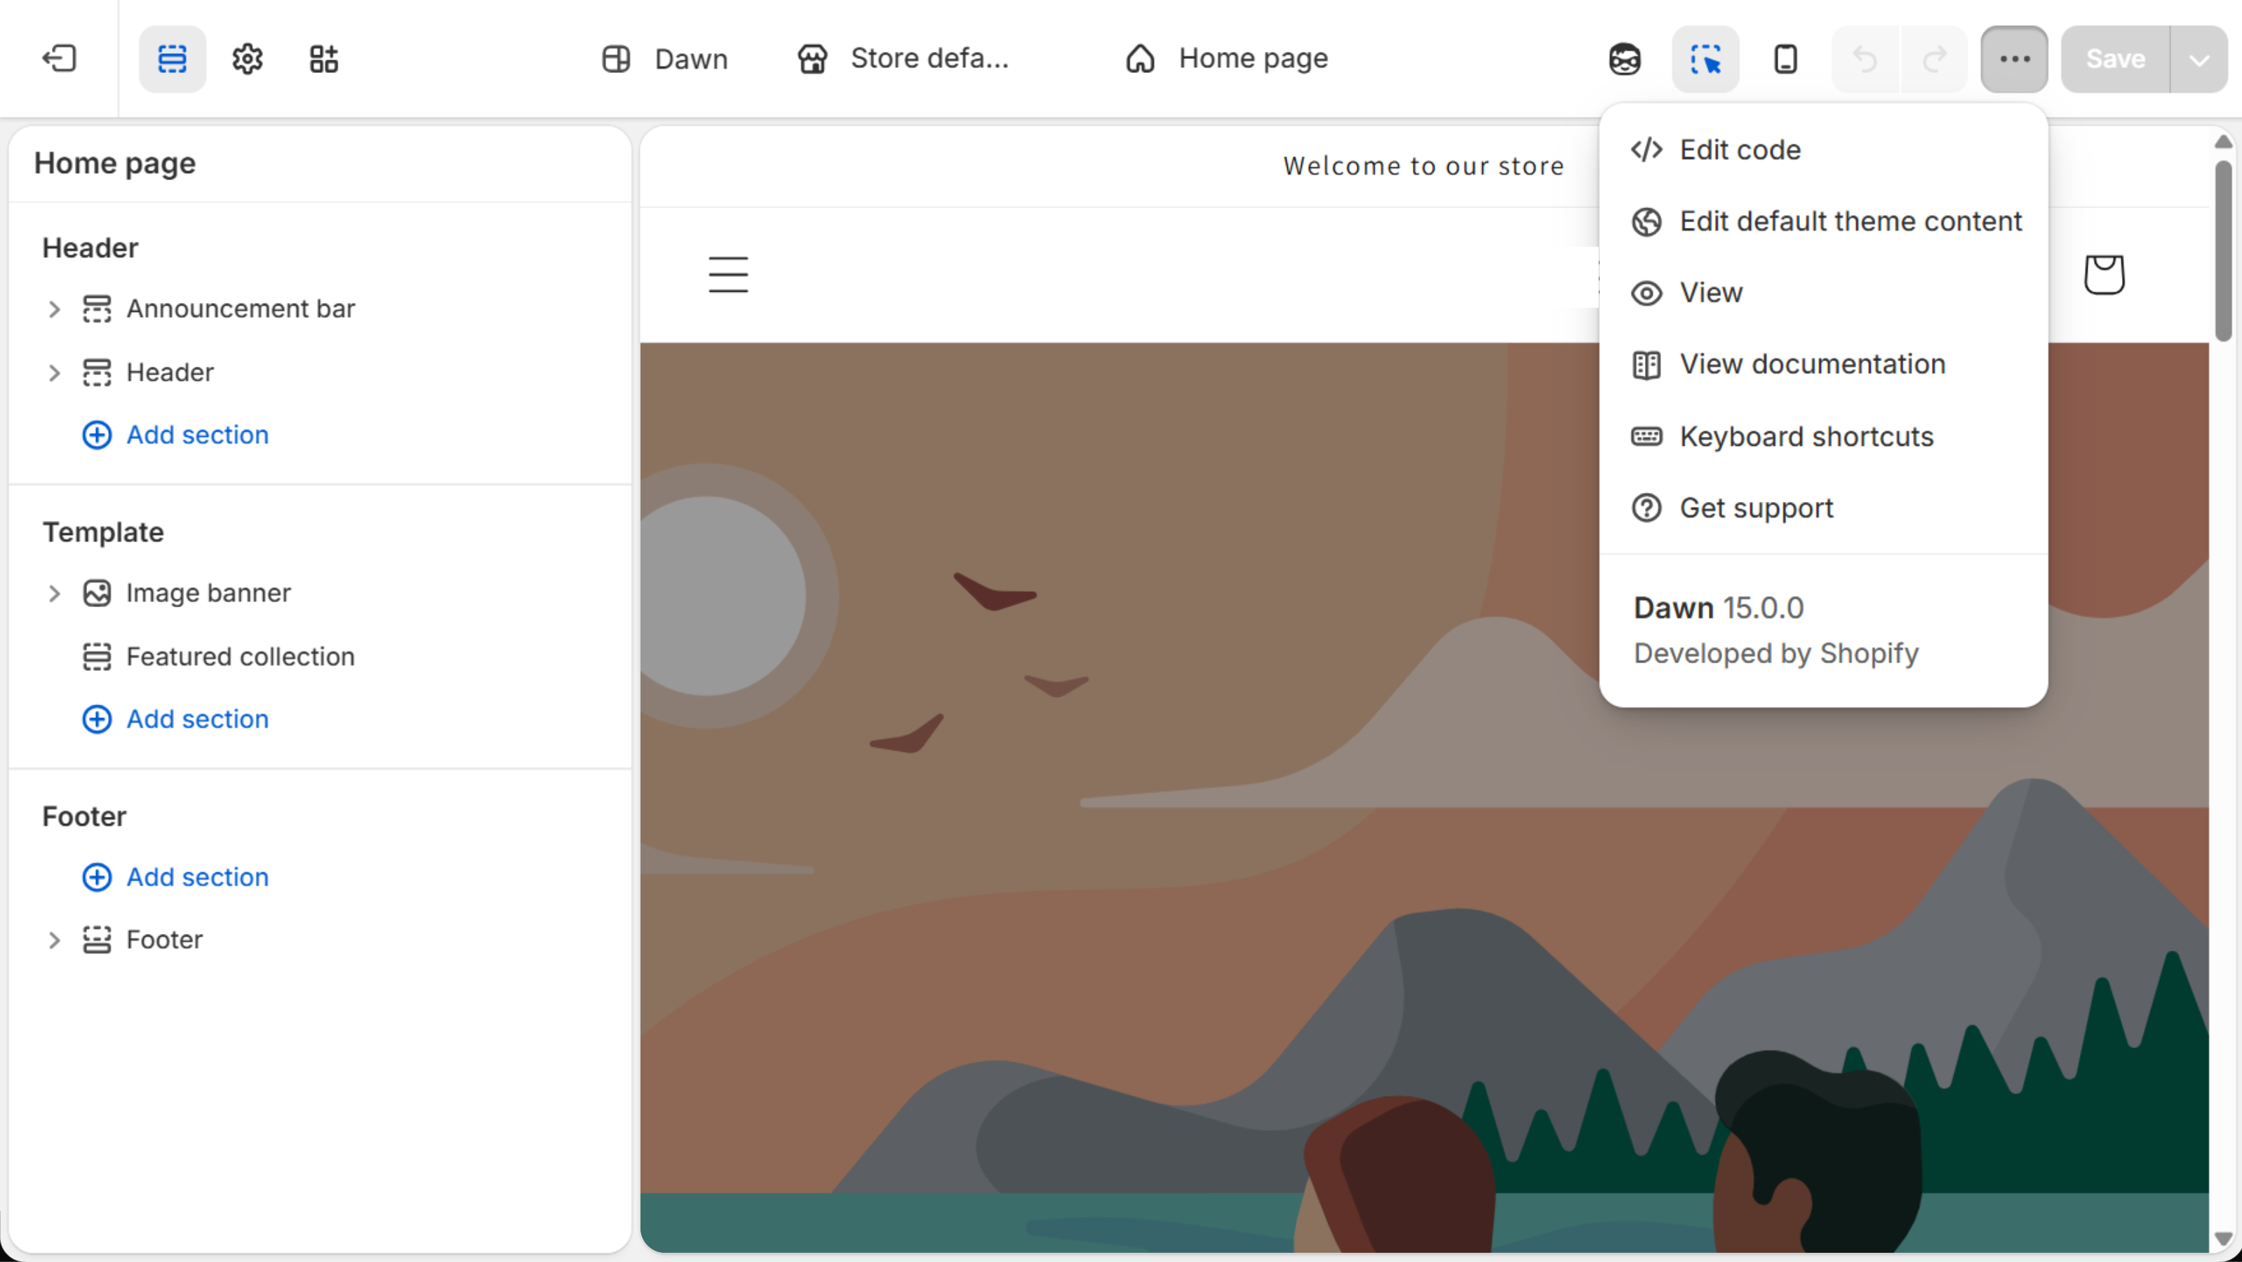2242x1262 pixels.
Task: Click the Save button
Action: [2115, 58]
